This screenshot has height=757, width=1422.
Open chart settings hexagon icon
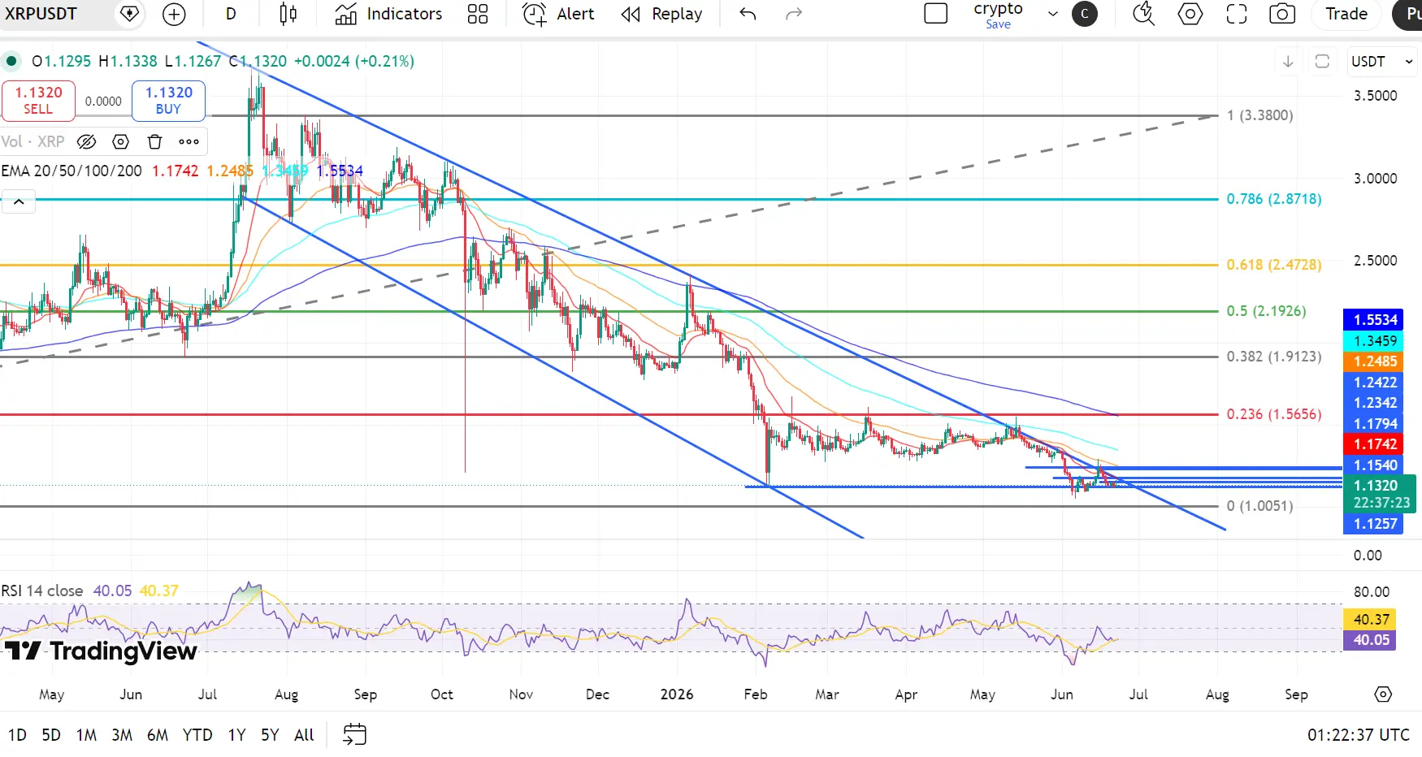coord(1190,14)
